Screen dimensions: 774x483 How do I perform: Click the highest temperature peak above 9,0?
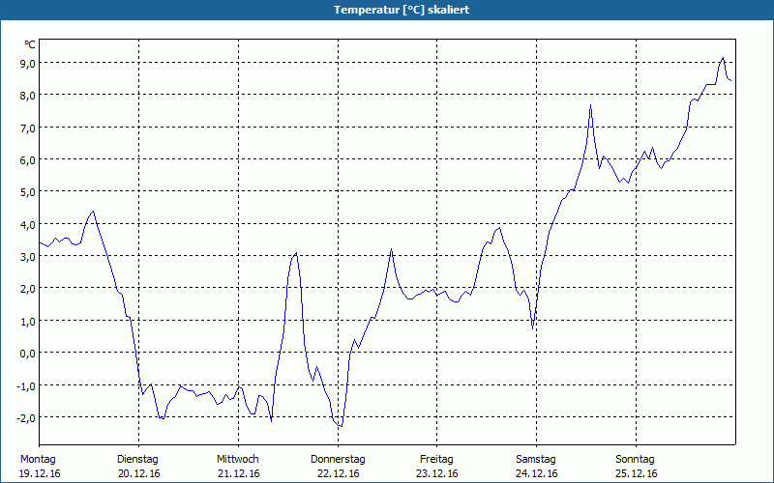click(723, 58)
